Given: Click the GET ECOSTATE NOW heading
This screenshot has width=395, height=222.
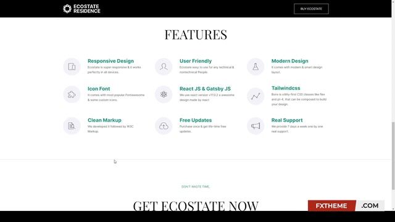Looking at the screenshot, I should coord(196,206).
